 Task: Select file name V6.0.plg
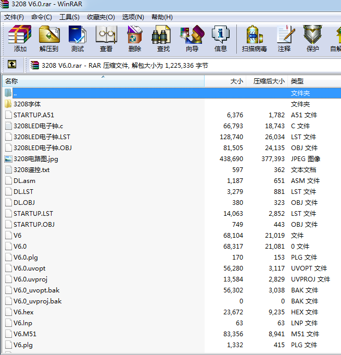(x=26, y=258)
